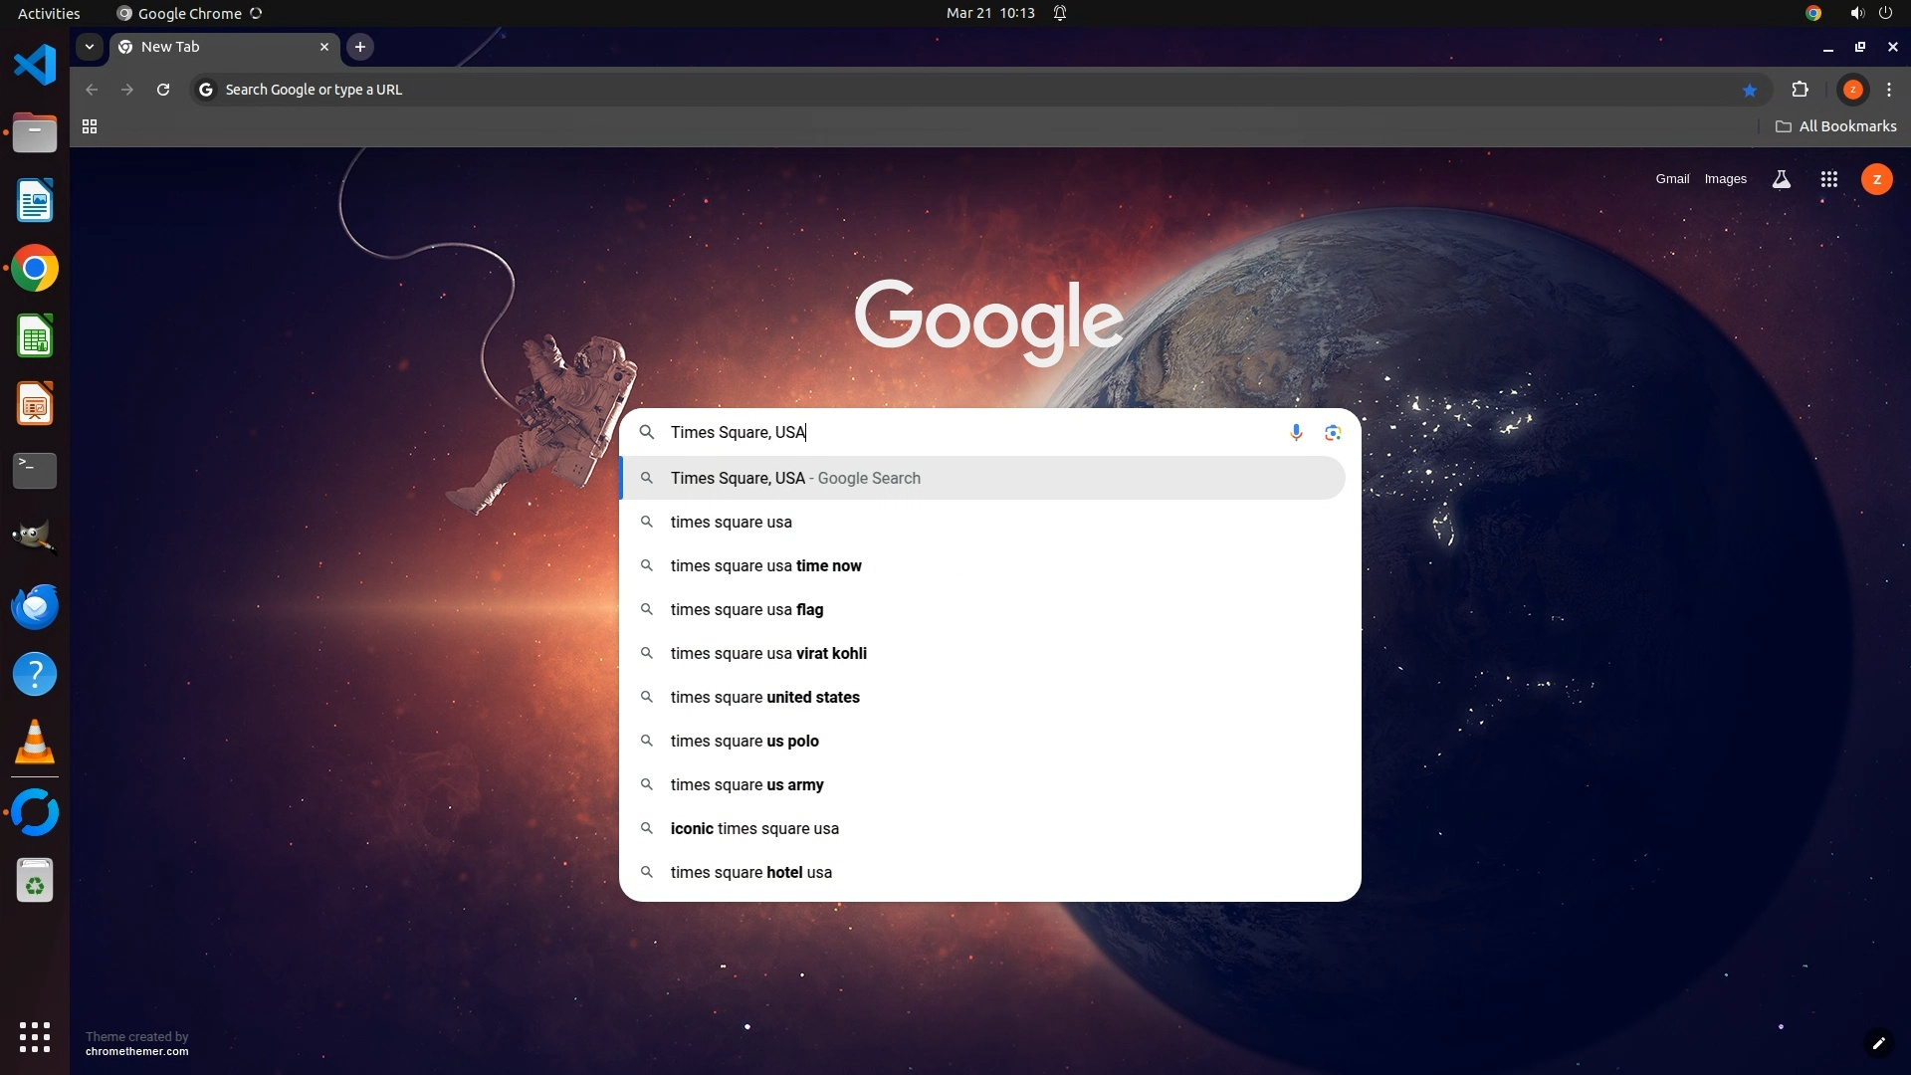Open Search Labs flask icon

pyautogui.click(x=1781, y=179)
